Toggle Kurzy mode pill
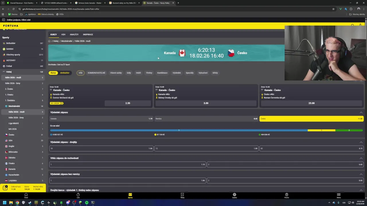Image resolution: width=367 pixels, height=206 pixels. pos(53,73)
